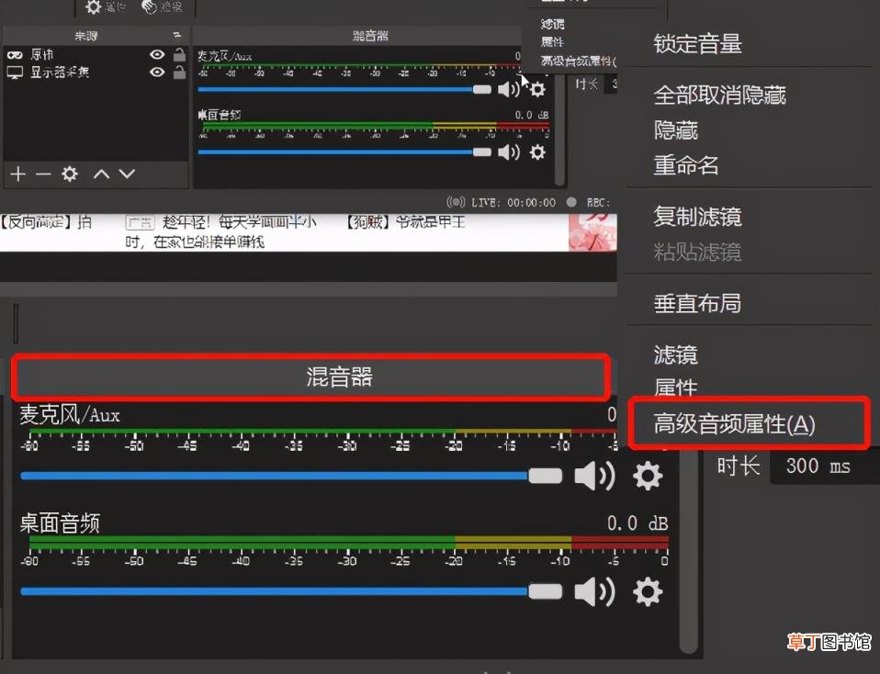Image resolution: width=880 pixels, height=674 pixels.
Task: Toggle visibility eye of the 显示器采集 source
Action: pos(157,72)
